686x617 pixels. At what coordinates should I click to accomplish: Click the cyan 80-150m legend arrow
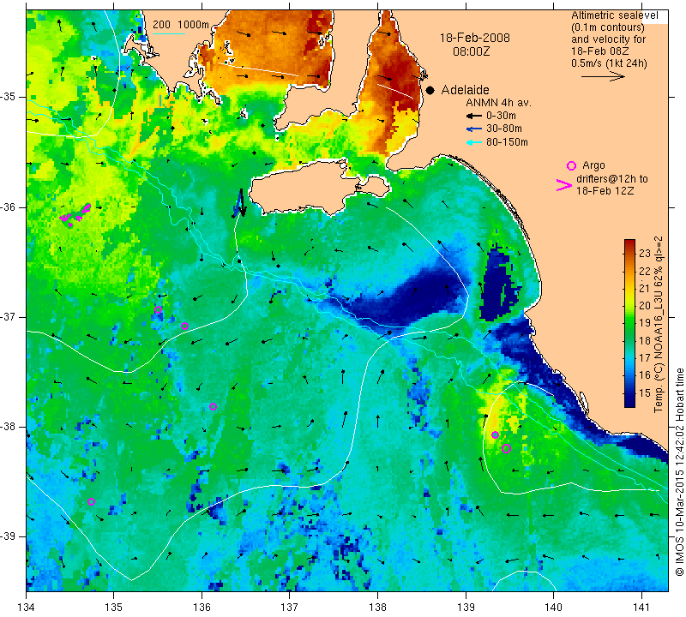click(474, 142)
